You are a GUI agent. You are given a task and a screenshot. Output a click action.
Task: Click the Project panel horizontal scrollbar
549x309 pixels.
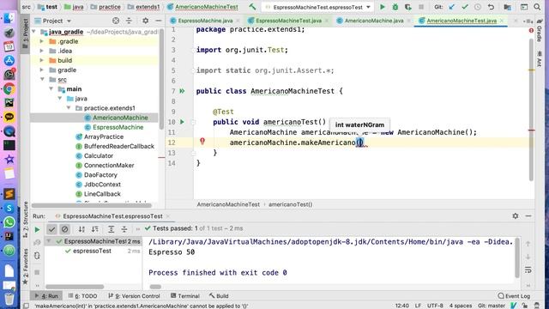(x=92, y=205)
